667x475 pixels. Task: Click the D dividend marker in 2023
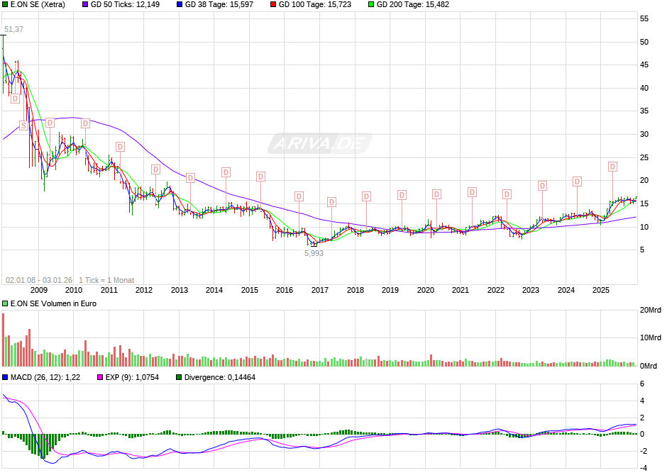click(542, 186)
